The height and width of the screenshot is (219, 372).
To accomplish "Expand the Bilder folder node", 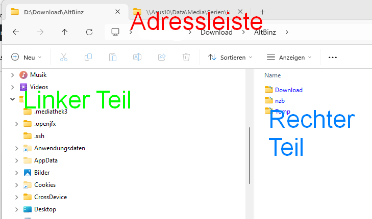I will point(16,173).
